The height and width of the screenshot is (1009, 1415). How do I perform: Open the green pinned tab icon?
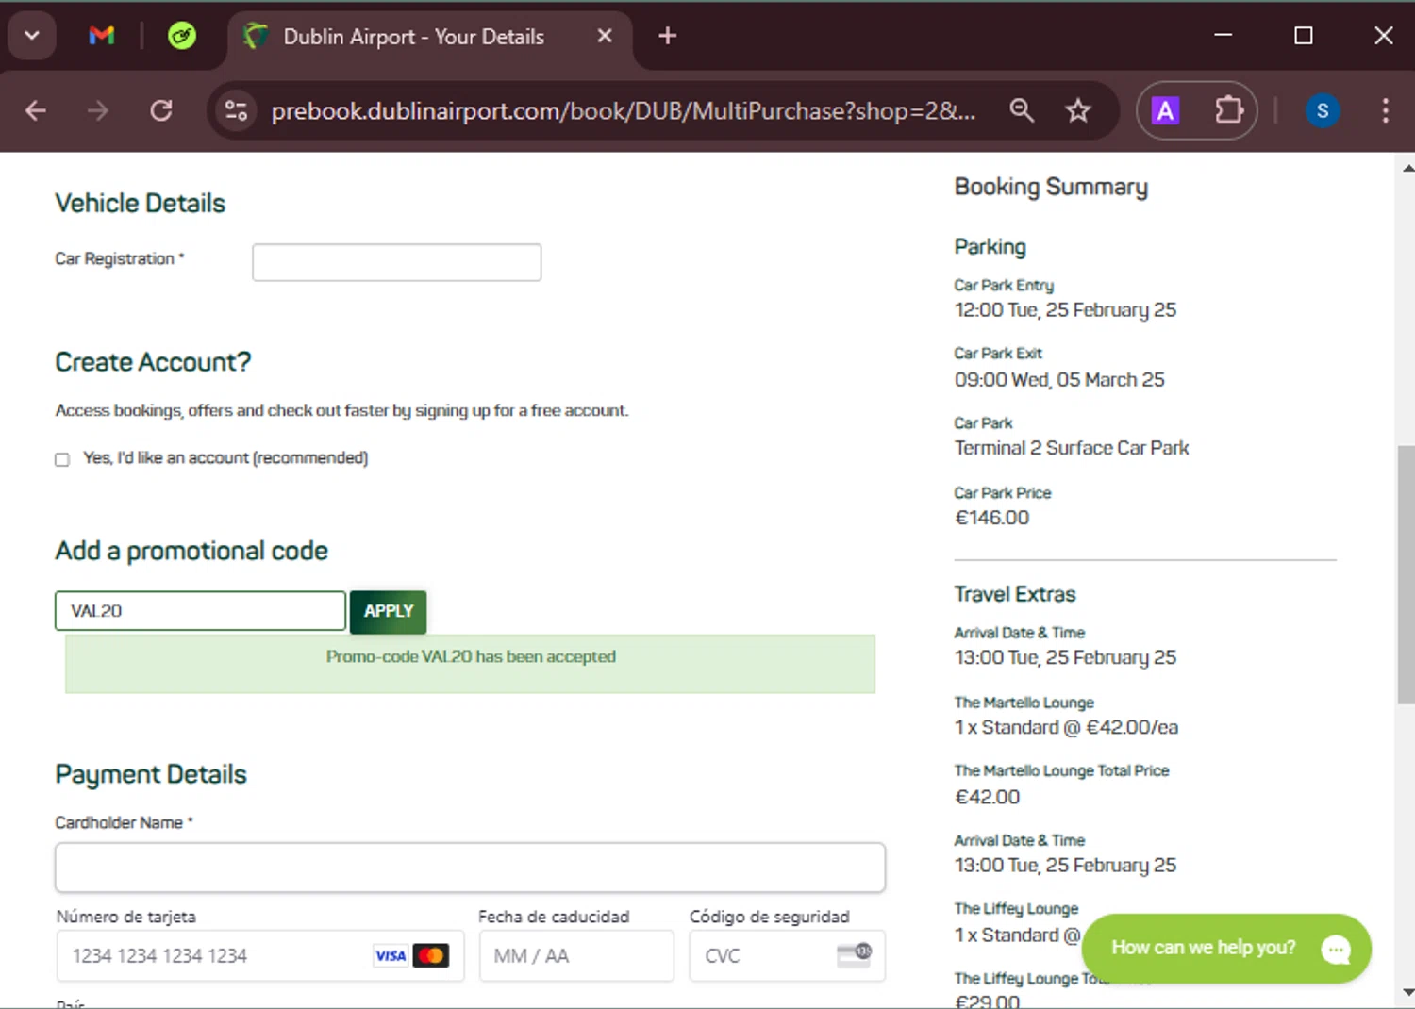pyautogui.click(x=182, y=36)
